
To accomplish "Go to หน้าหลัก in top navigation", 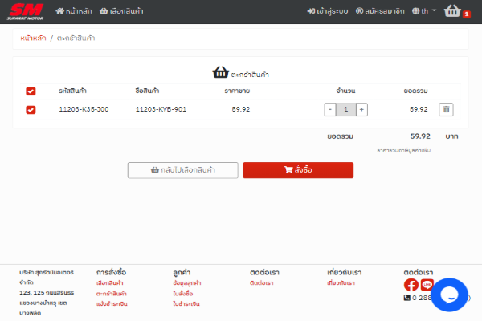I will point(72,11).
